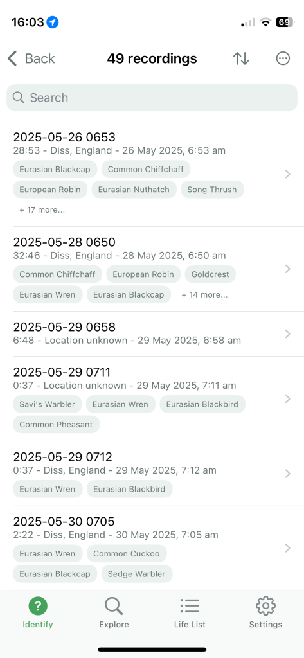Open Settings gear tab
The height and width of the screenshot is (658, 304).
pos(266,613)
